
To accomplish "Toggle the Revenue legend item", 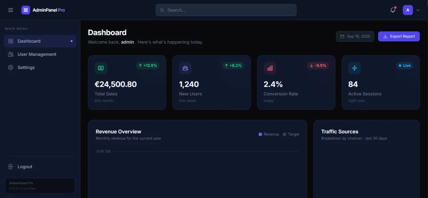I will pos(269,134).
